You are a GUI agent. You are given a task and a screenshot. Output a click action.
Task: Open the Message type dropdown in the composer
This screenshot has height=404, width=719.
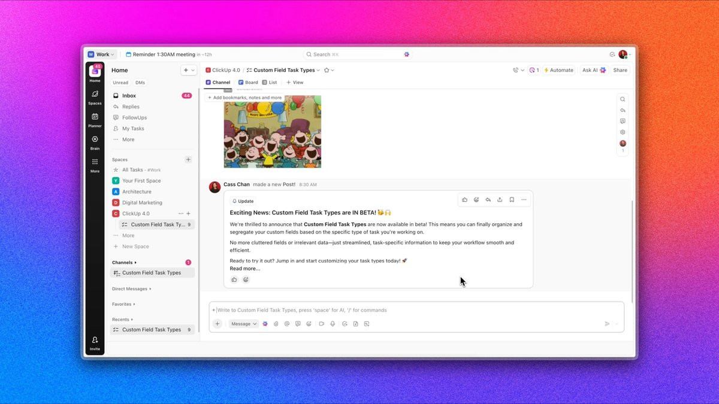(244, 324)
